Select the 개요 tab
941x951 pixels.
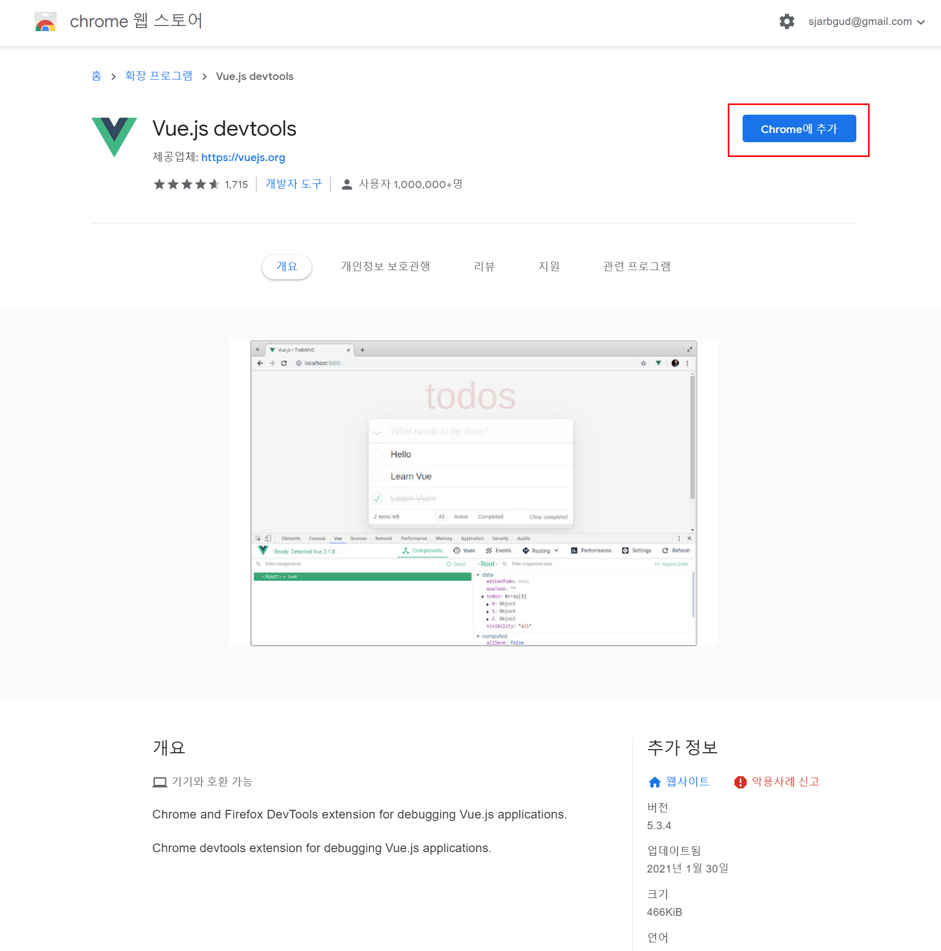[287, 267]
